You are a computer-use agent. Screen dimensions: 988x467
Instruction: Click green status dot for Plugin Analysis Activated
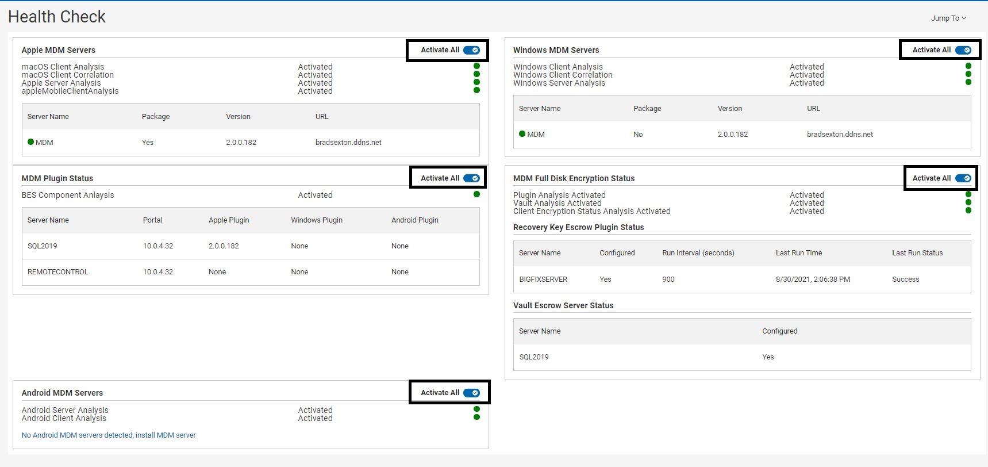pyautogui.click(x=968, y=194)
